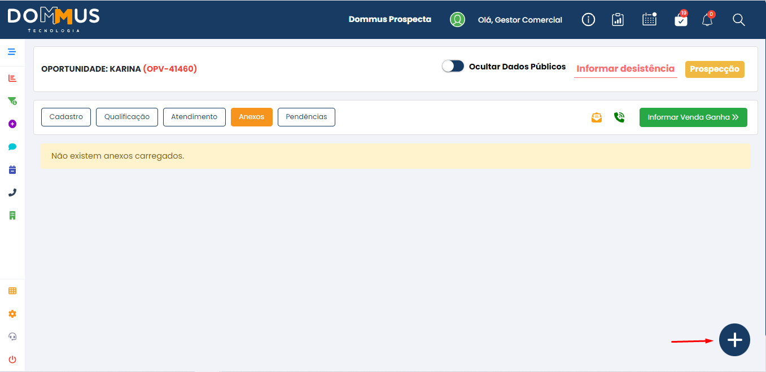766x372 pixels.
Task: Click Informar desistência link
Action: click(625, 69)
